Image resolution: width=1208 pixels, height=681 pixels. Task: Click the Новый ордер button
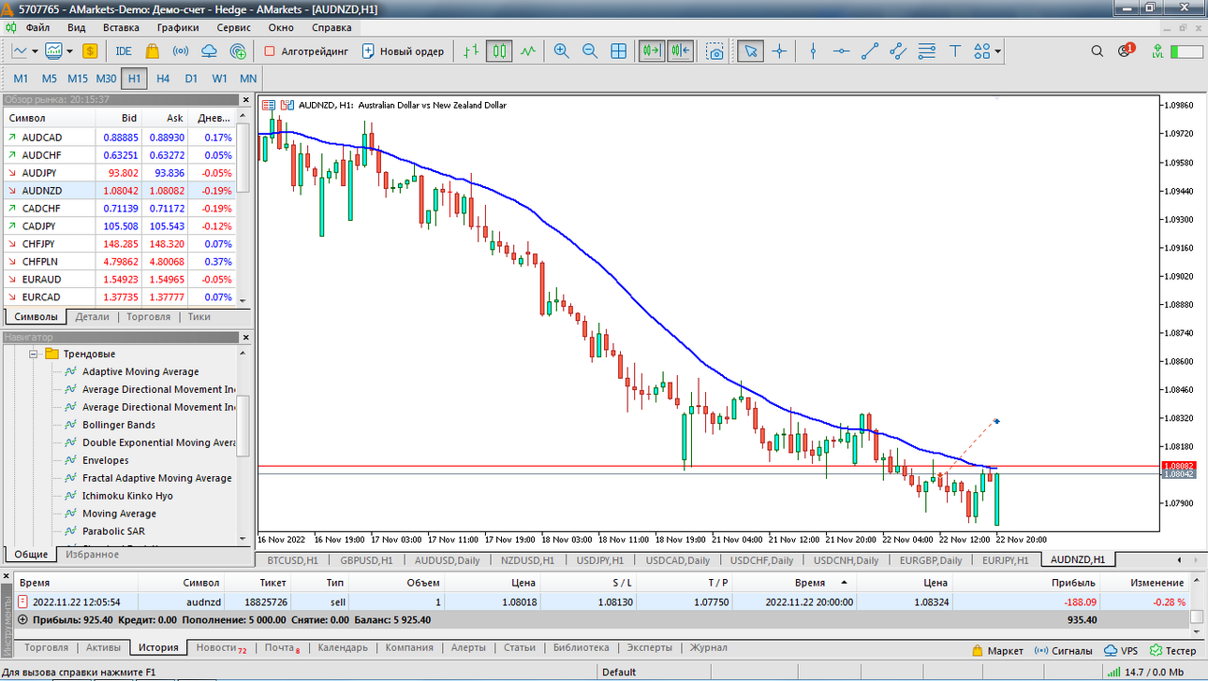click(403, 51)
